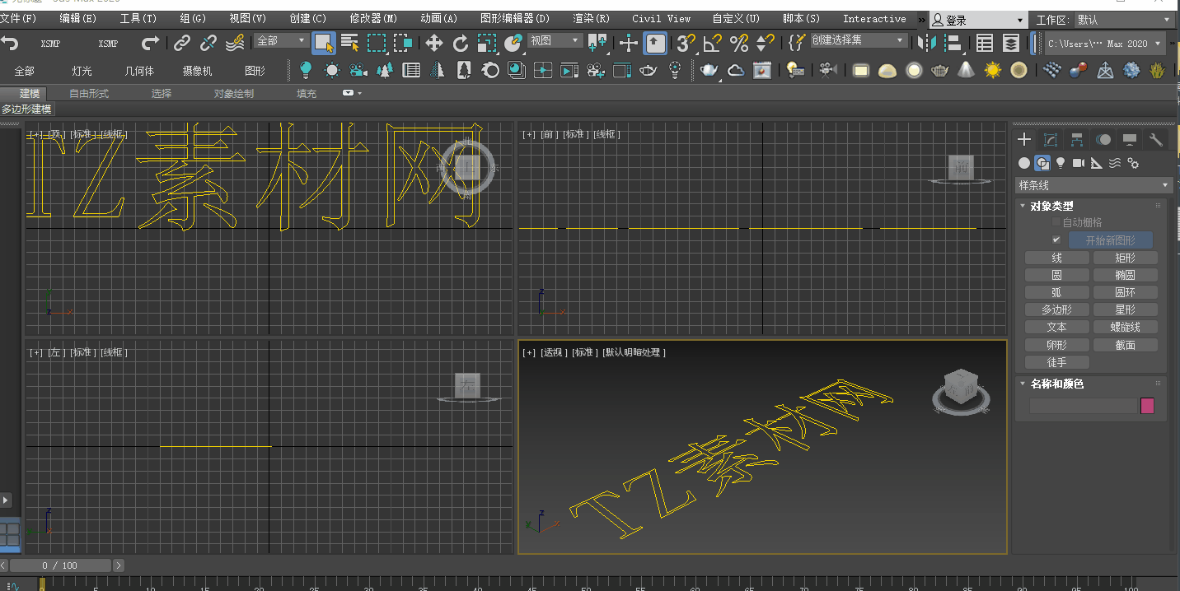The height and width of the screenshot is (591, 1180).
Task: Select the Systems gears category icon
Action: click(1133, 163)
